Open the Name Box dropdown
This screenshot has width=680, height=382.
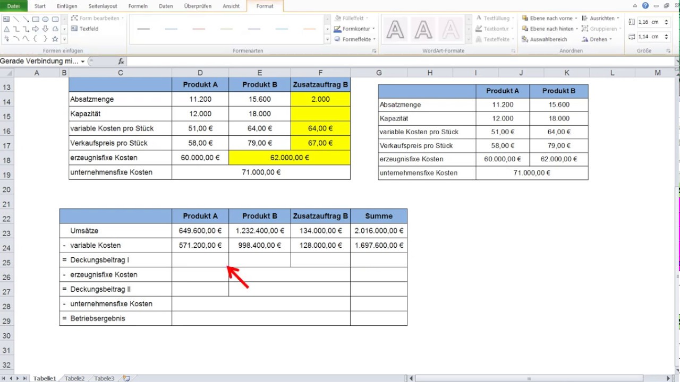(83, 62)
